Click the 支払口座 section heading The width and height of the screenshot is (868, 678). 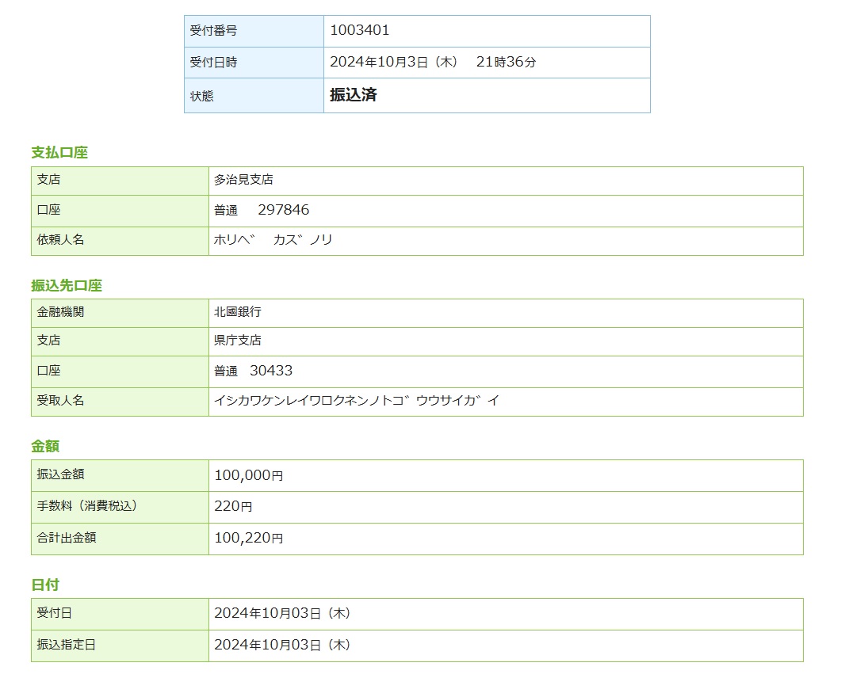point(59,153)
